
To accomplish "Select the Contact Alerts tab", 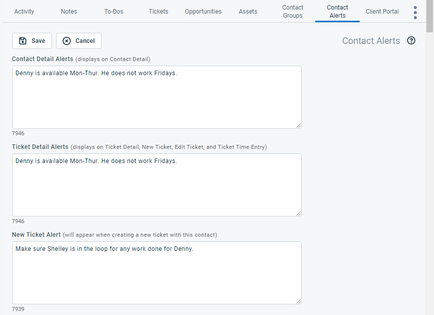I will [337, 12].
